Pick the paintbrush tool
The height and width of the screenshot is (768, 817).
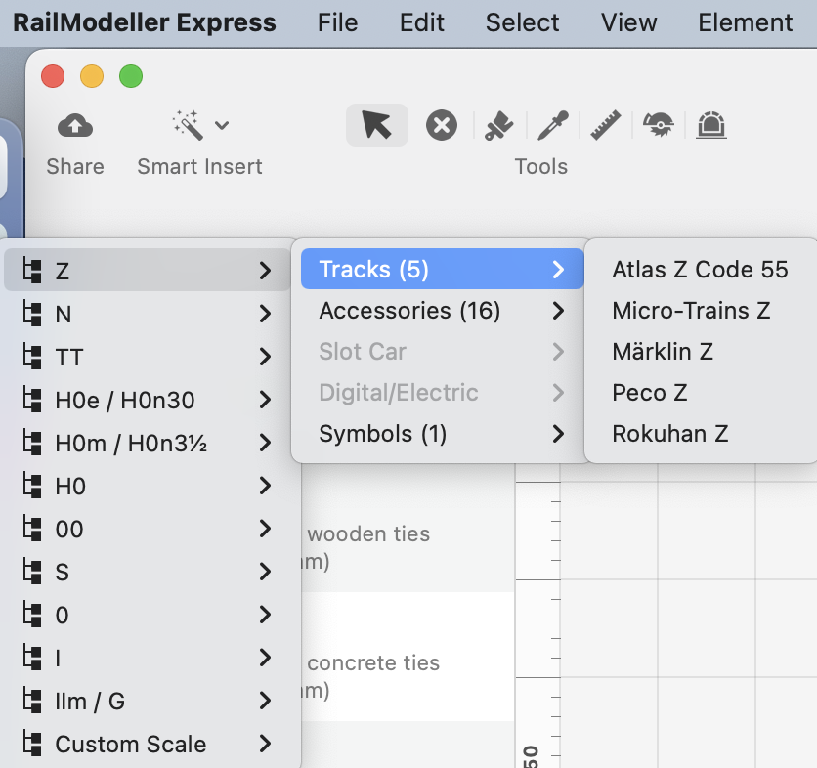pyautogui.click(x=499, y=125)
